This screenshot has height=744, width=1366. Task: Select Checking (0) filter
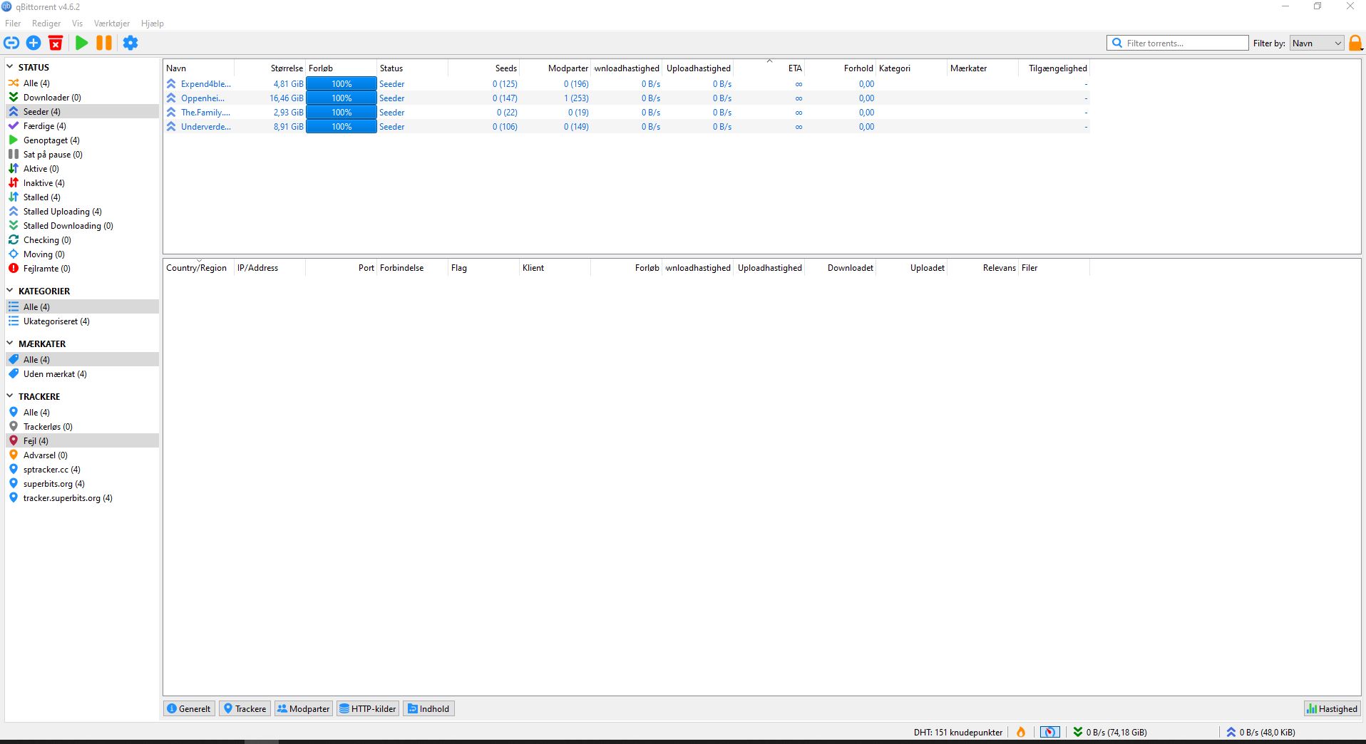click(x=82, y=240)
